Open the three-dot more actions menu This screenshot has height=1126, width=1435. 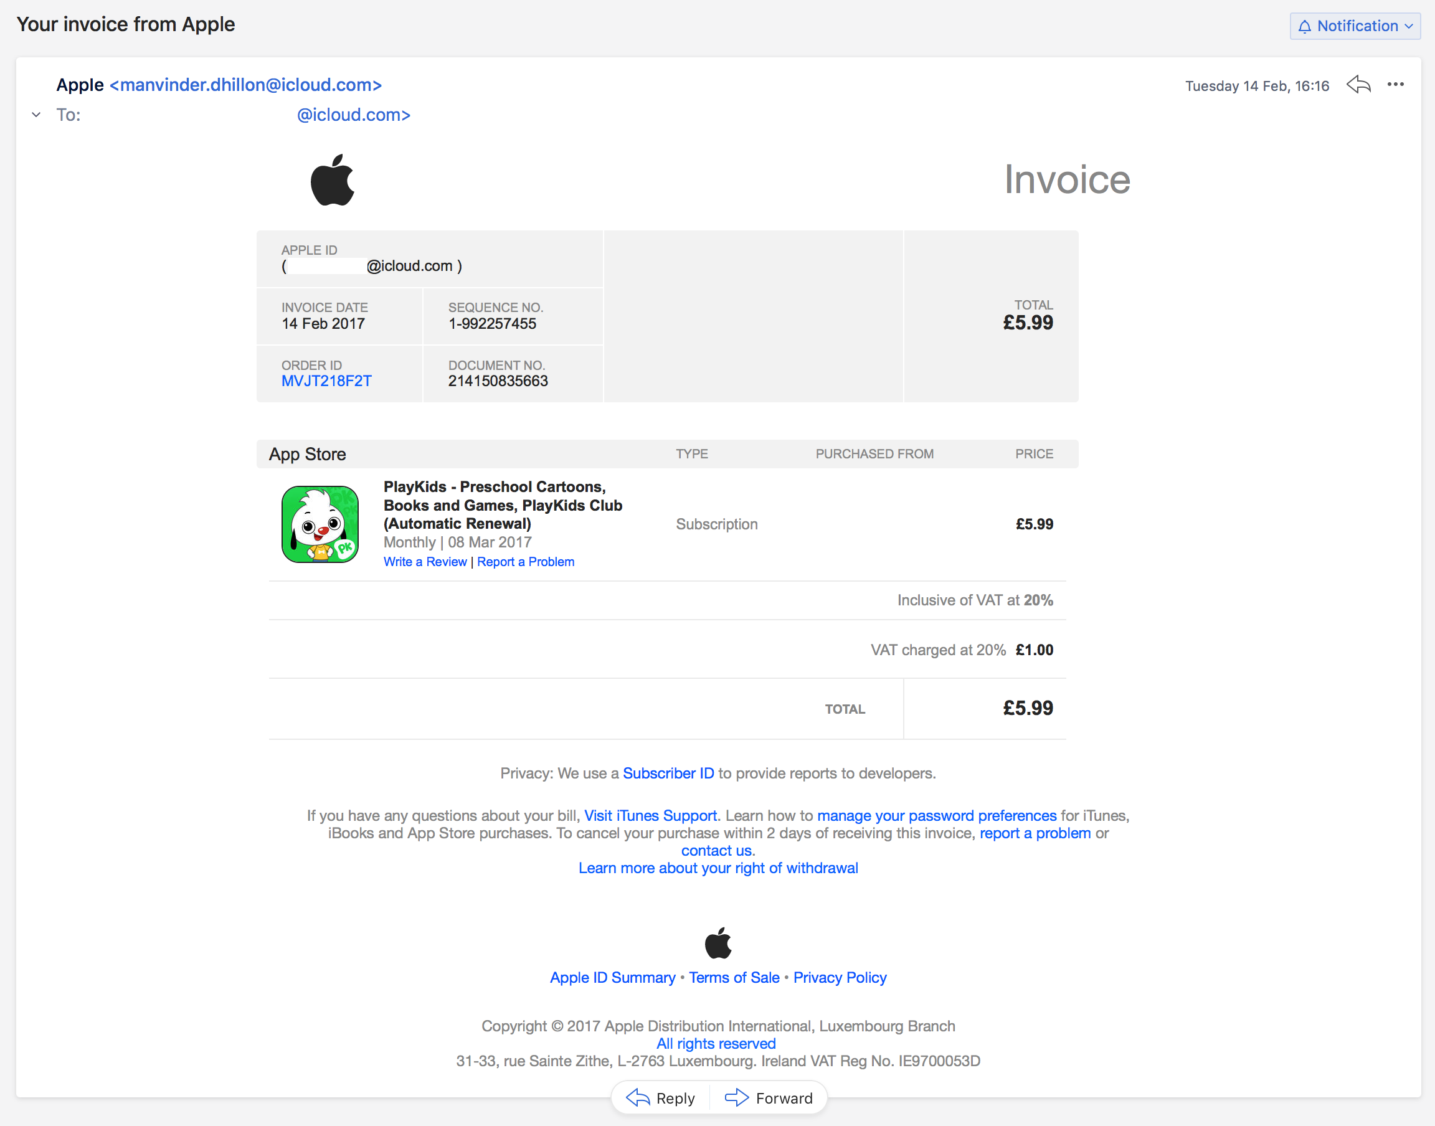point(1395,84)
